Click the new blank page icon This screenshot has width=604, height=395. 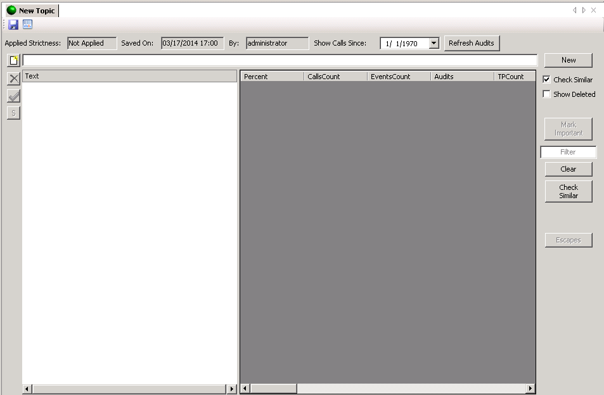(13, 61)
